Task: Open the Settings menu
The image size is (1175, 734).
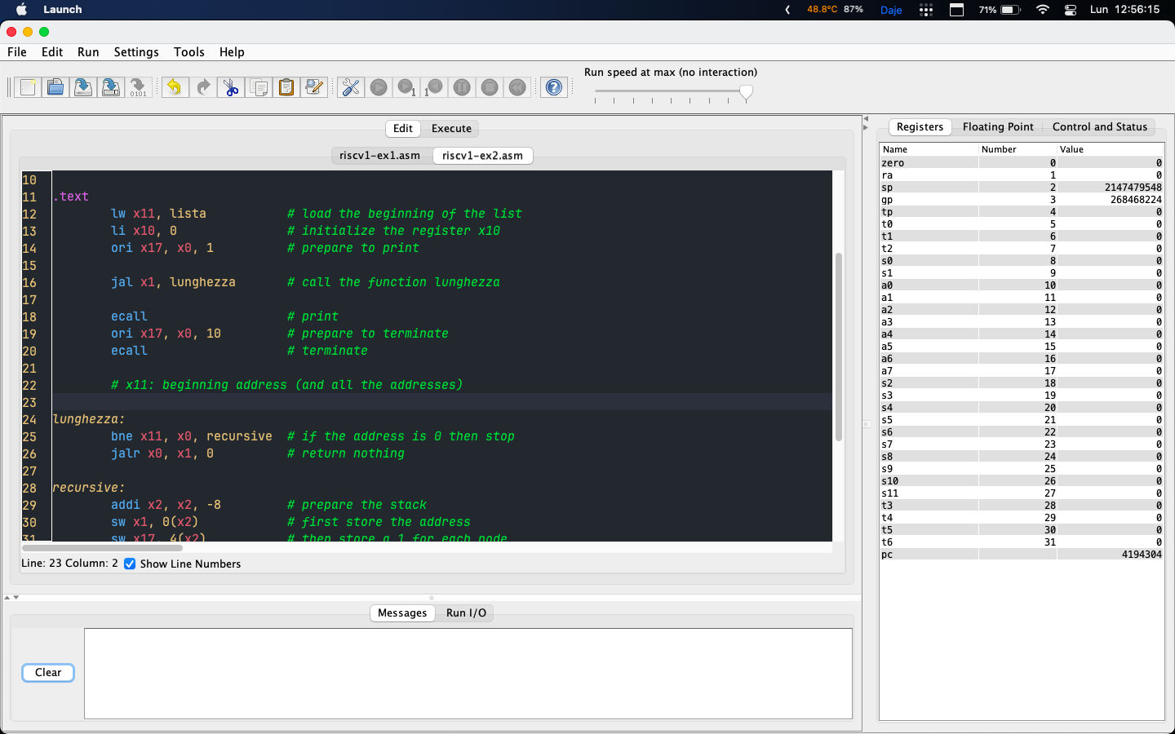Action: click(x=136, y=52)
